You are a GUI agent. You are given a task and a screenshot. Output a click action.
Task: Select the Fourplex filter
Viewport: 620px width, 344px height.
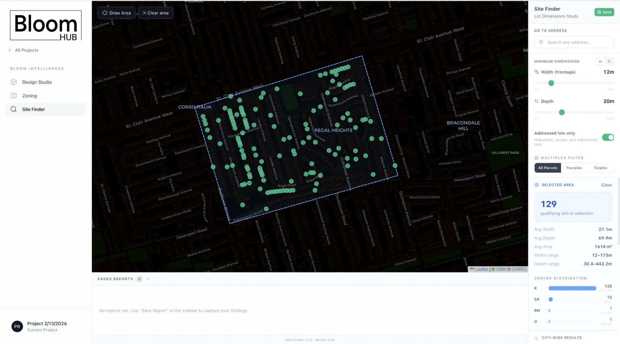click(x=574, y=168)
